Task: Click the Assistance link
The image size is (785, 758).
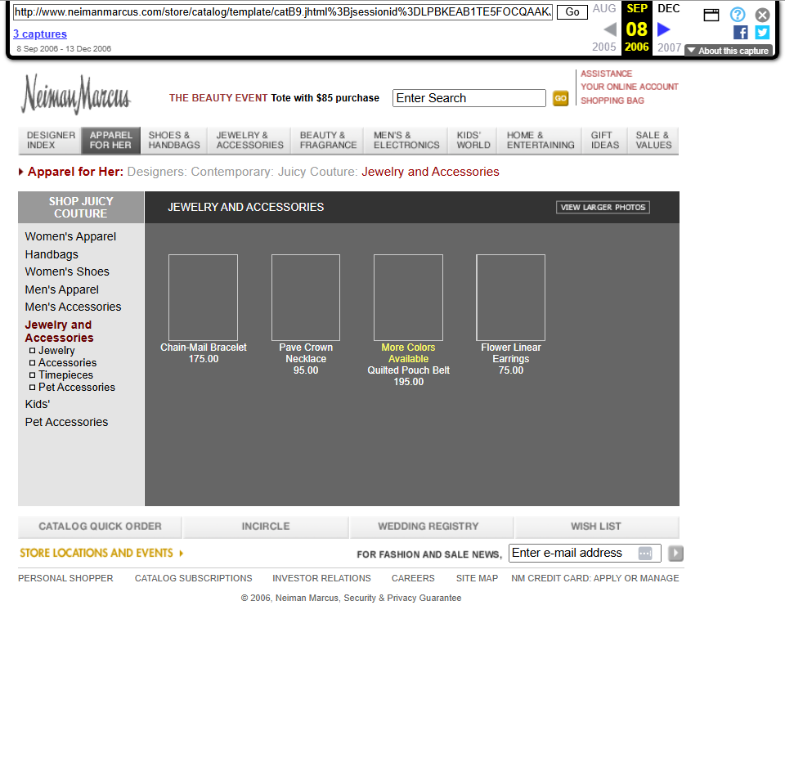Action: (606, 74)
